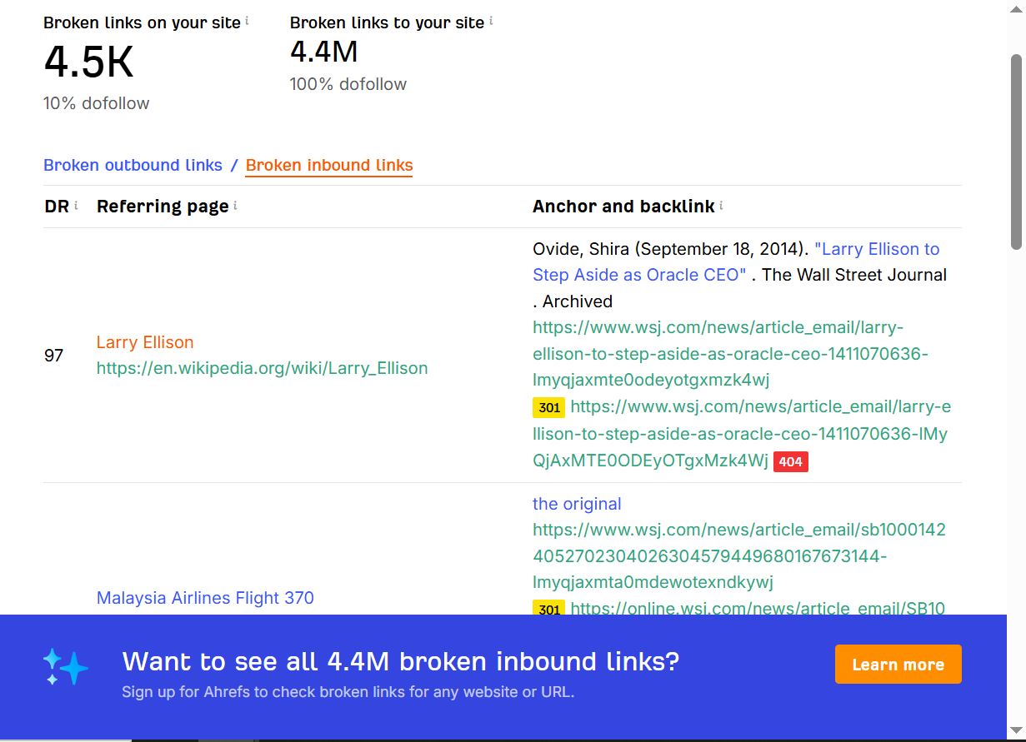Click info icon beside Referring page header
This screenshot has width=1026, height=742.
(x=235, y=205)
